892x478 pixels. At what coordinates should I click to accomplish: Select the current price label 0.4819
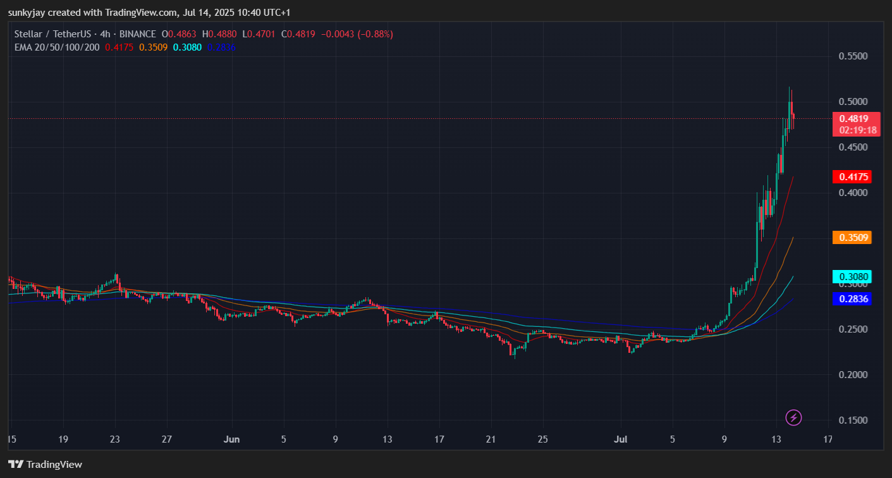[853, 118]
